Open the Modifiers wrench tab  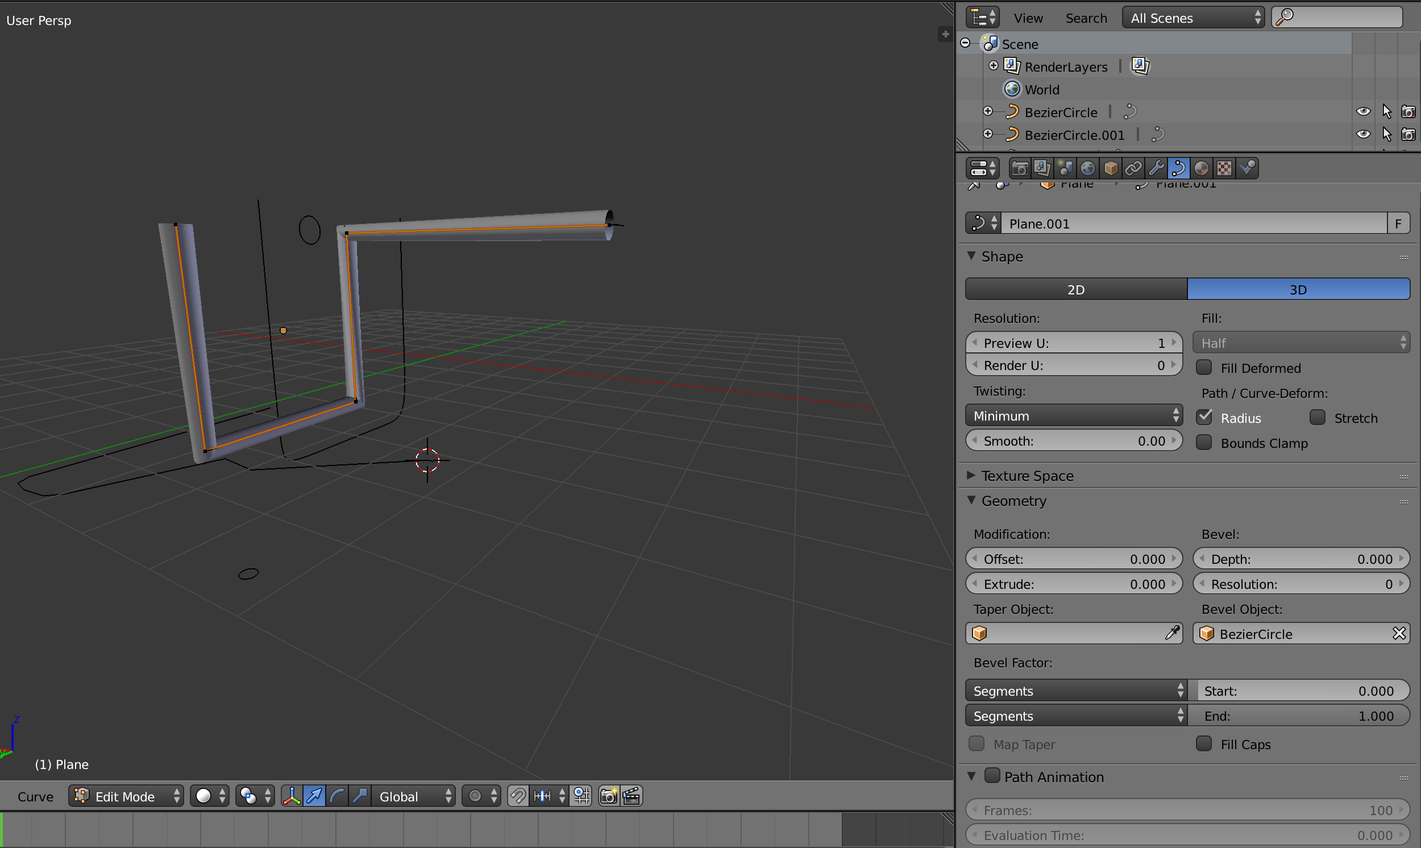click(1156, 169)
